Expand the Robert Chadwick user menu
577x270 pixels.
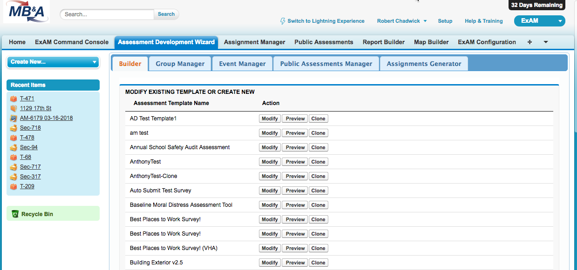(402, 21)
